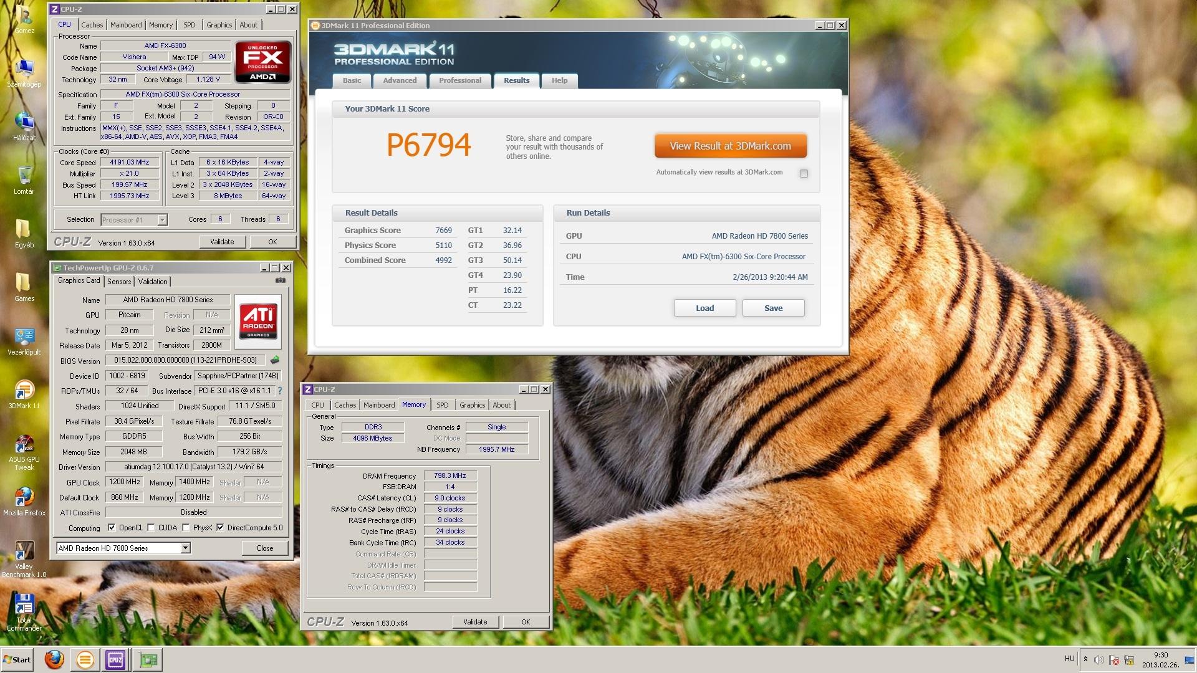
Task: Click the Action Center flag tray icon
Action: click(x=1113, y=659)
